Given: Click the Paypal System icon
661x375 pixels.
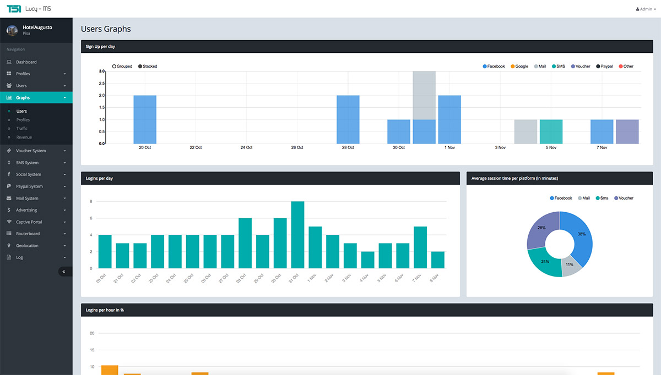Looking at the screenshot, I should [x=9, y=186].
